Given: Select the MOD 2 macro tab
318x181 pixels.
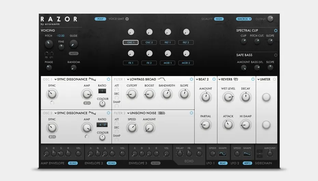Looking at the screenshot, I should tap(186, 63).
